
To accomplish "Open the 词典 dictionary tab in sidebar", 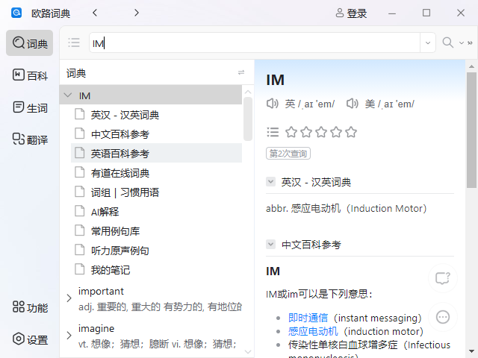I will click(x=30, y=43).
